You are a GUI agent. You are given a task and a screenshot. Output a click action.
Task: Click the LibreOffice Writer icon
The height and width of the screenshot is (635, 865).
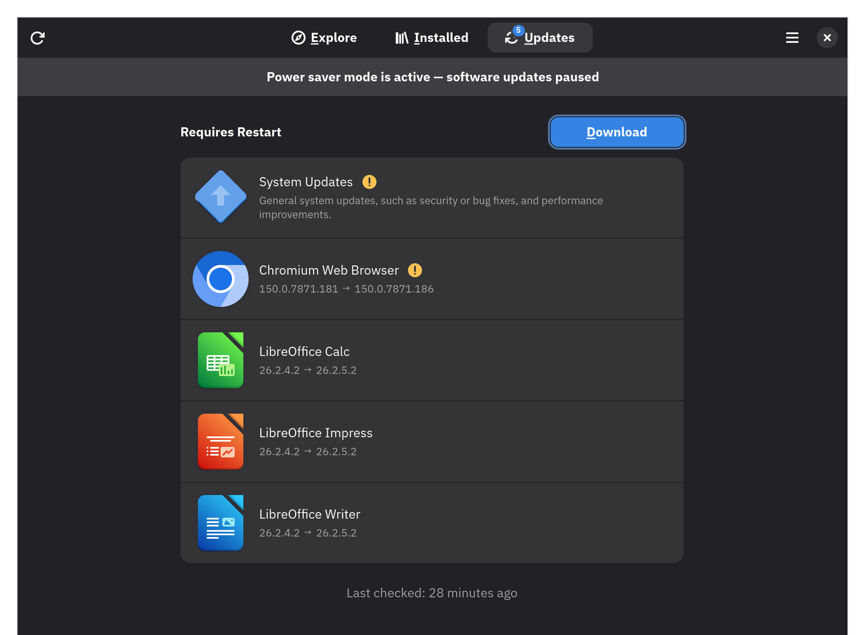click(221, 523)
